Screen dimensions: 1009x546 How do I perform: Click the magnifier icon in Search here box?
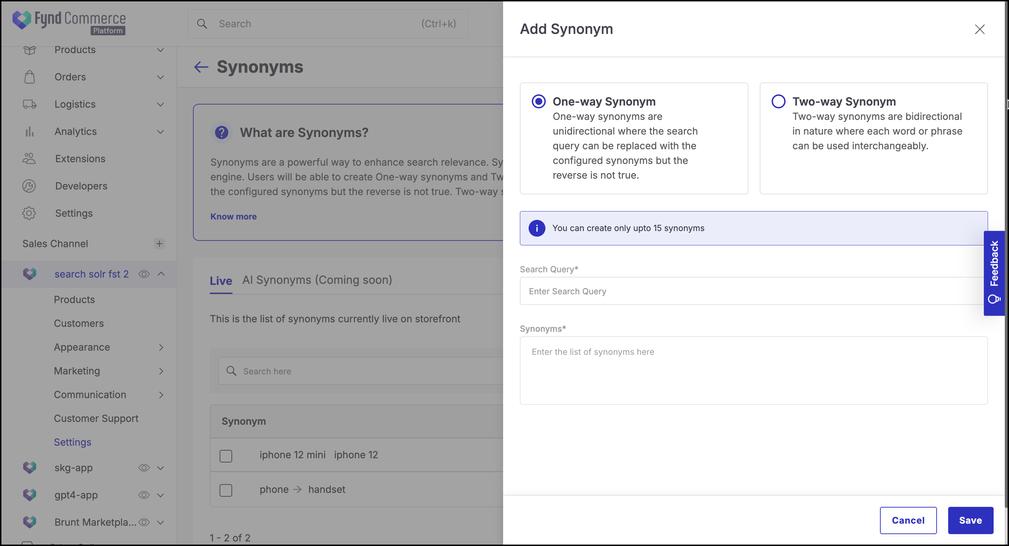231,371
